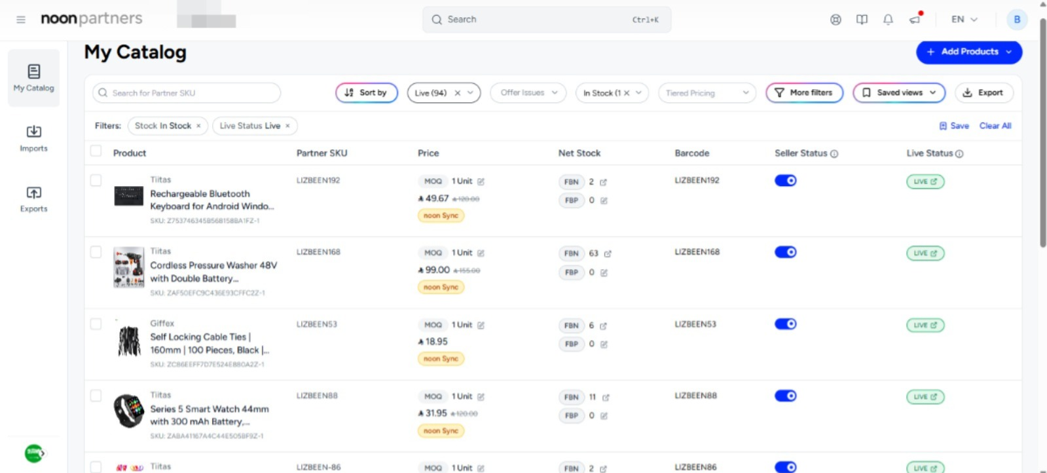
Task: Open the Saved views dropdown
Action: [899, 93]
